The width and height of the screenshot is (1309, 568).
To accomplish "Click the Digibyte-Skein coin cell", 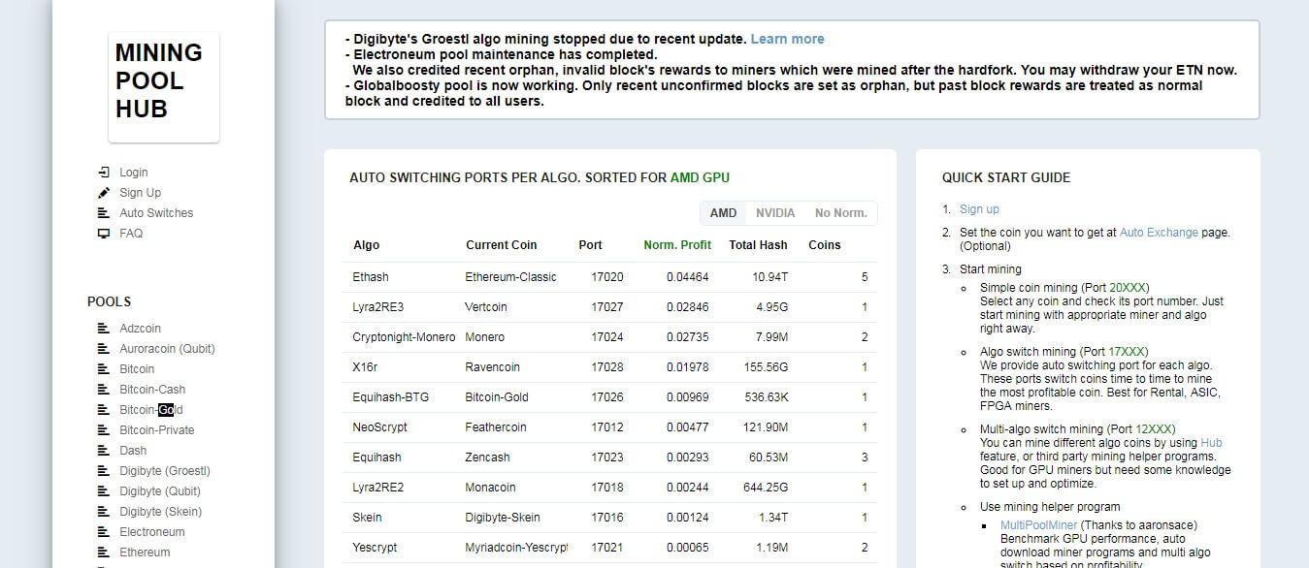I will coord(503,518).
